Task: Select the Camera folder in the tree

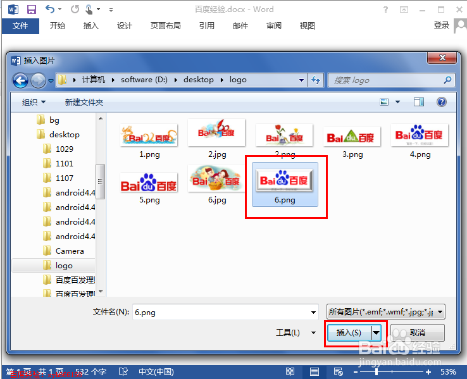Action: [x=63, y=251]
